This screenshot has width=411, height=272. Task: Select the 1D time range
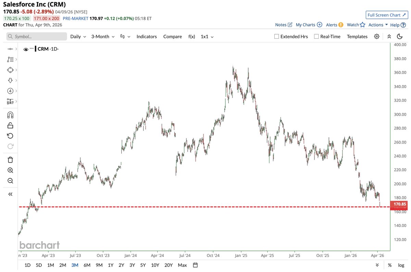point(27,265)
